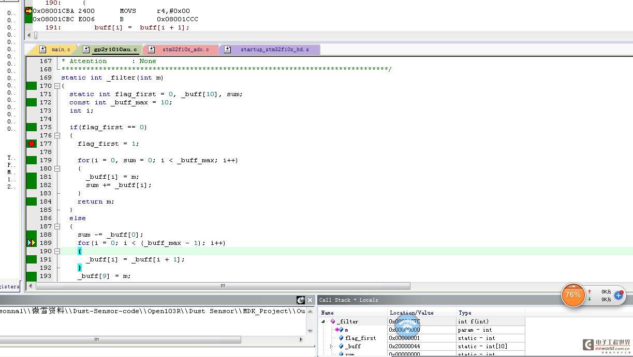Collapse the else-block fold at line 187
Viewport: 633px width, 357px height.
(57, 226)
